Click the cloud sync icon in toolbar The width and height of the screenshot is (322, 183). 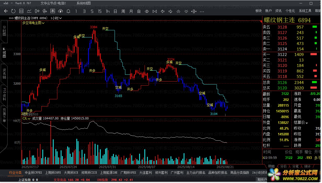(60, 11)
